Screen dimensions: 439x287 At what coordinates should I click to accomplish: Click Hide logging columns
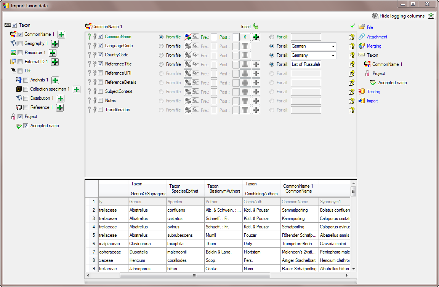402,16
